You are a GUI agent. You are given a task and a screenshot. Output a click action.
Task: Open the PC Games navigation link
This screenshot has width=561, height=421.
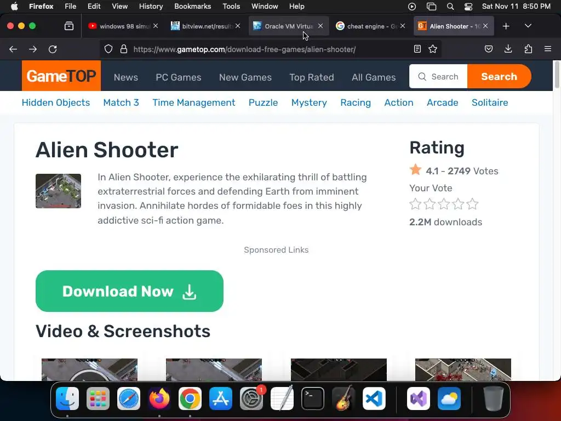point(179,77)
